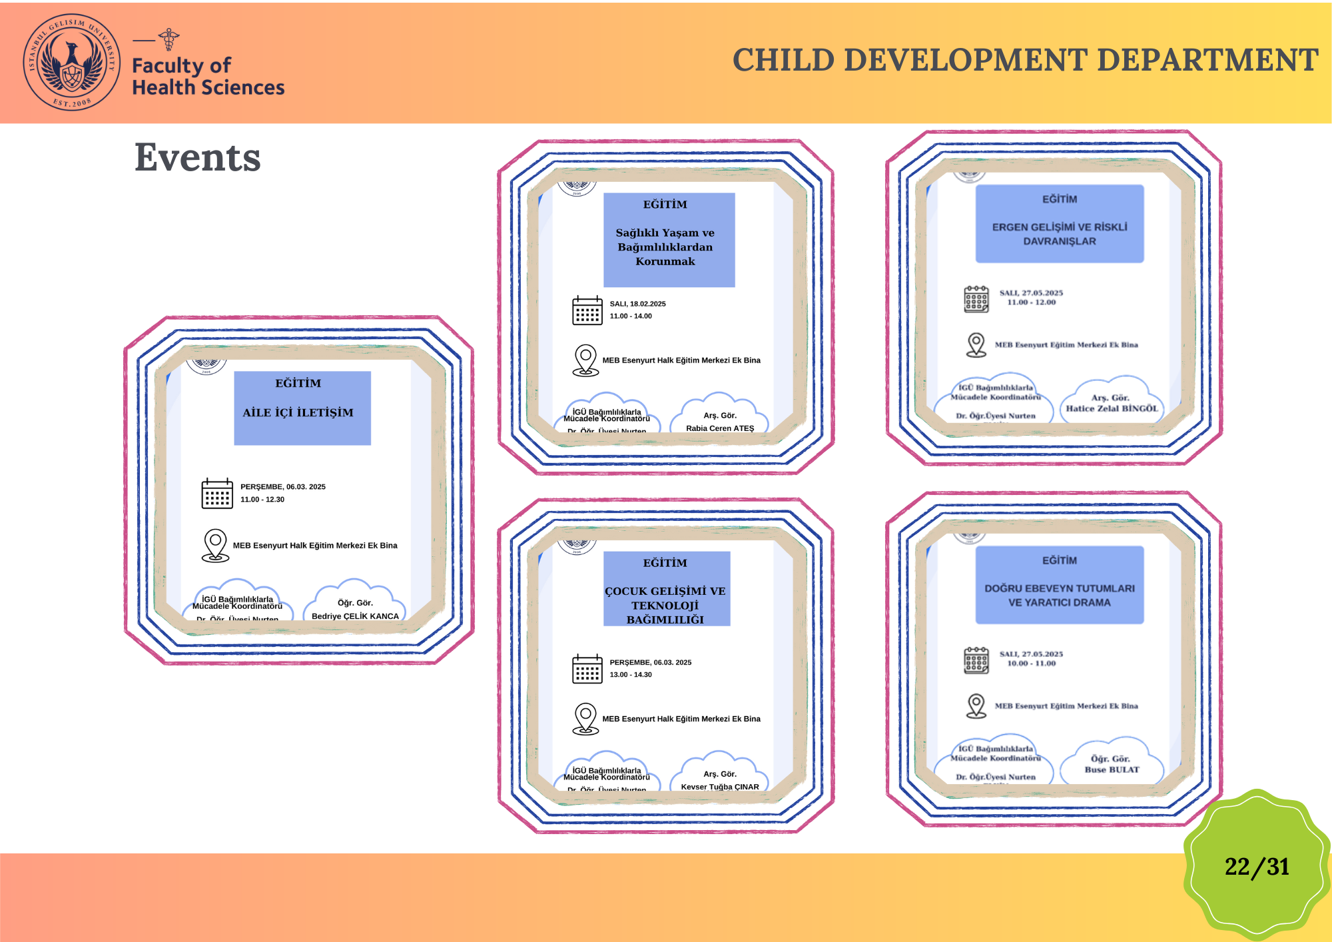1332x942 pixels.
Task: Click location pin on Çocuk Gelişimi poster
Action: point(585,719)
